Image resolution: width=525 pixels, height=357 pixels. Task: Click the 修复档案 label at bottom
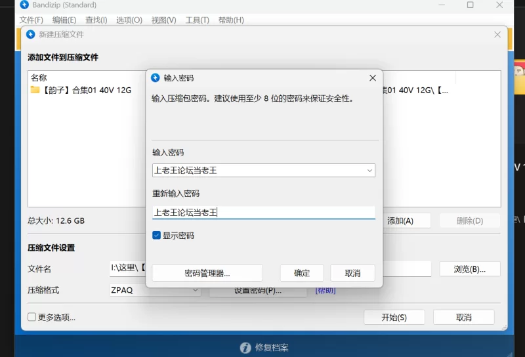tap(272, 348)
